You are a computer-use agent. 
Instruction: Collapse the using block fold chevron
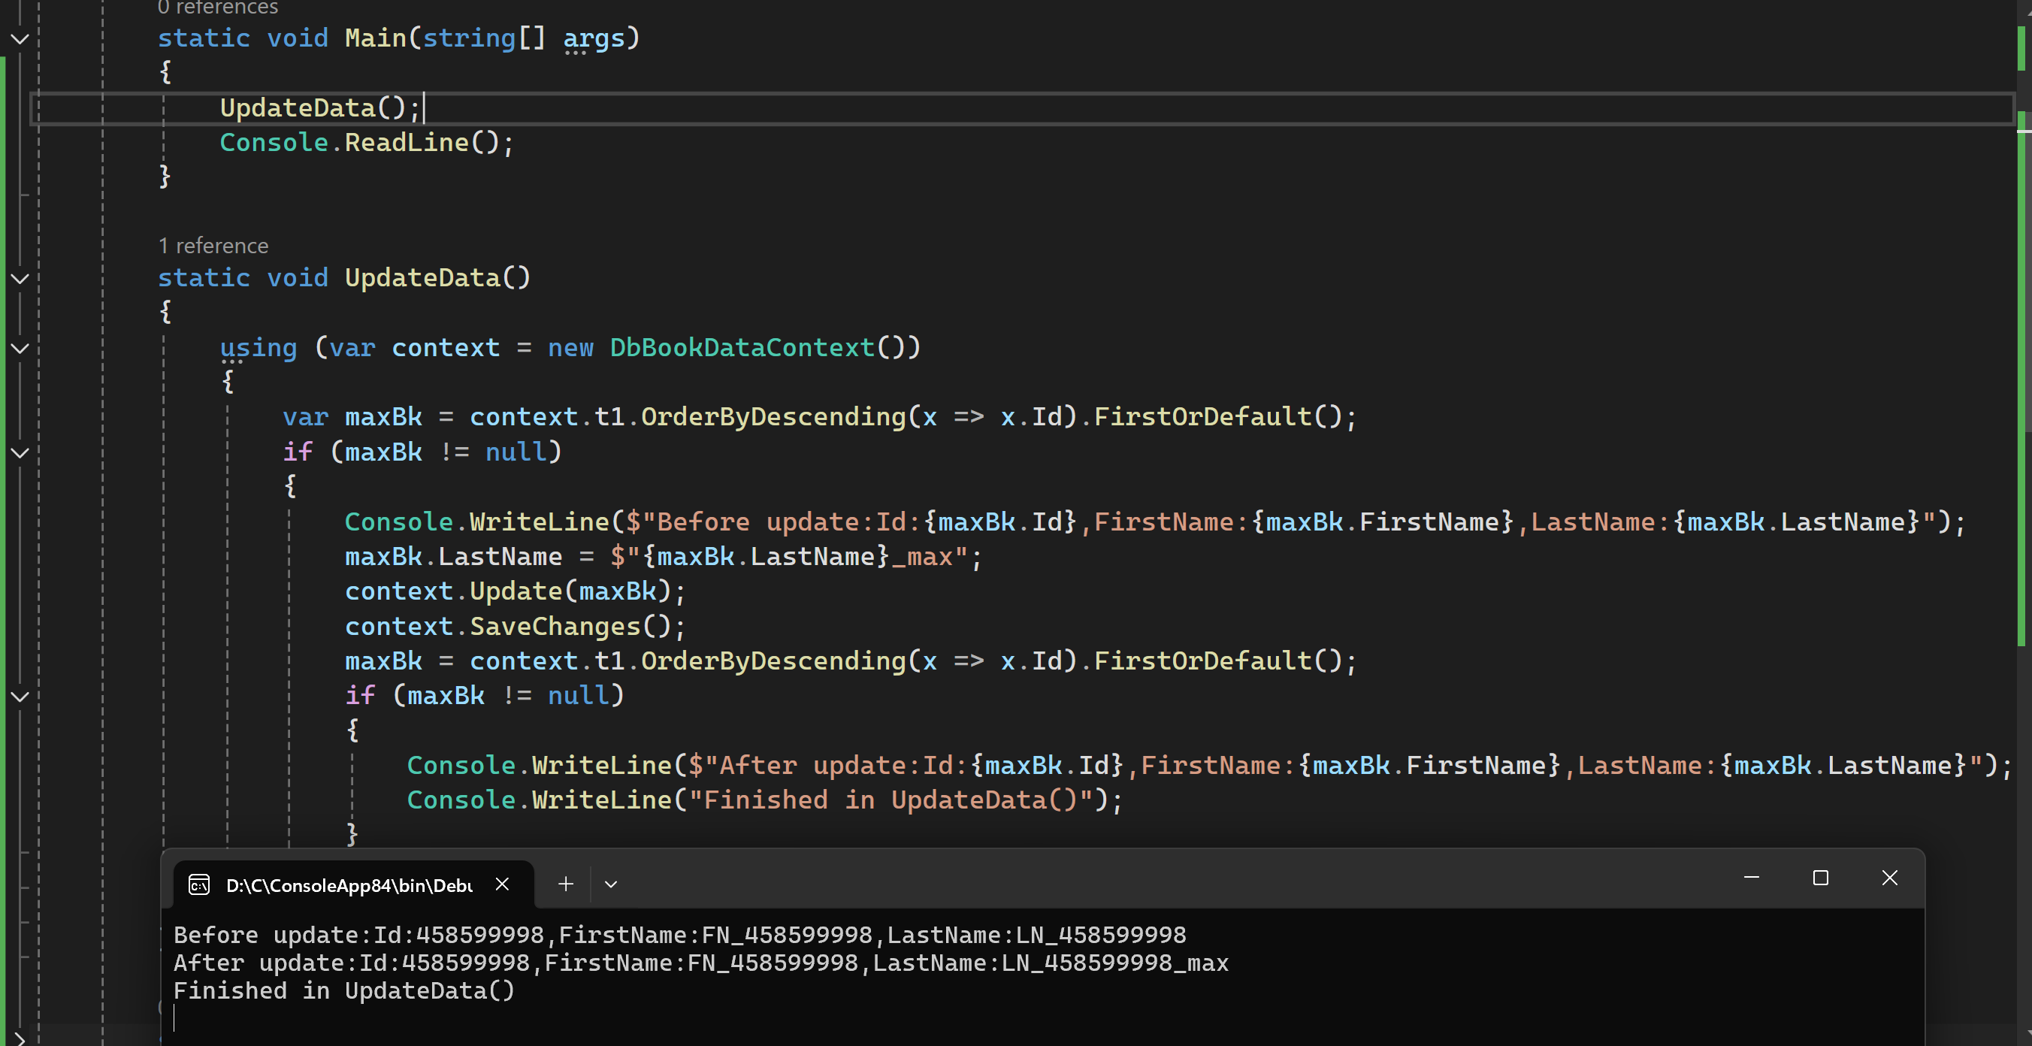pyautogui.click(x=20, y=348)
